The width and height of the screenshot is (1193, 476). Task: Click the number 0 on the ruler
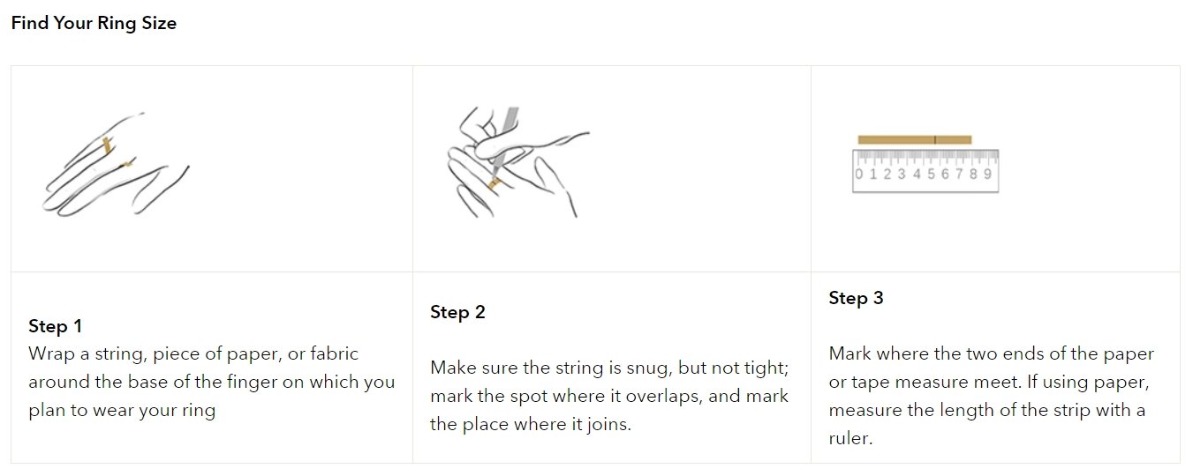(858, 175)
